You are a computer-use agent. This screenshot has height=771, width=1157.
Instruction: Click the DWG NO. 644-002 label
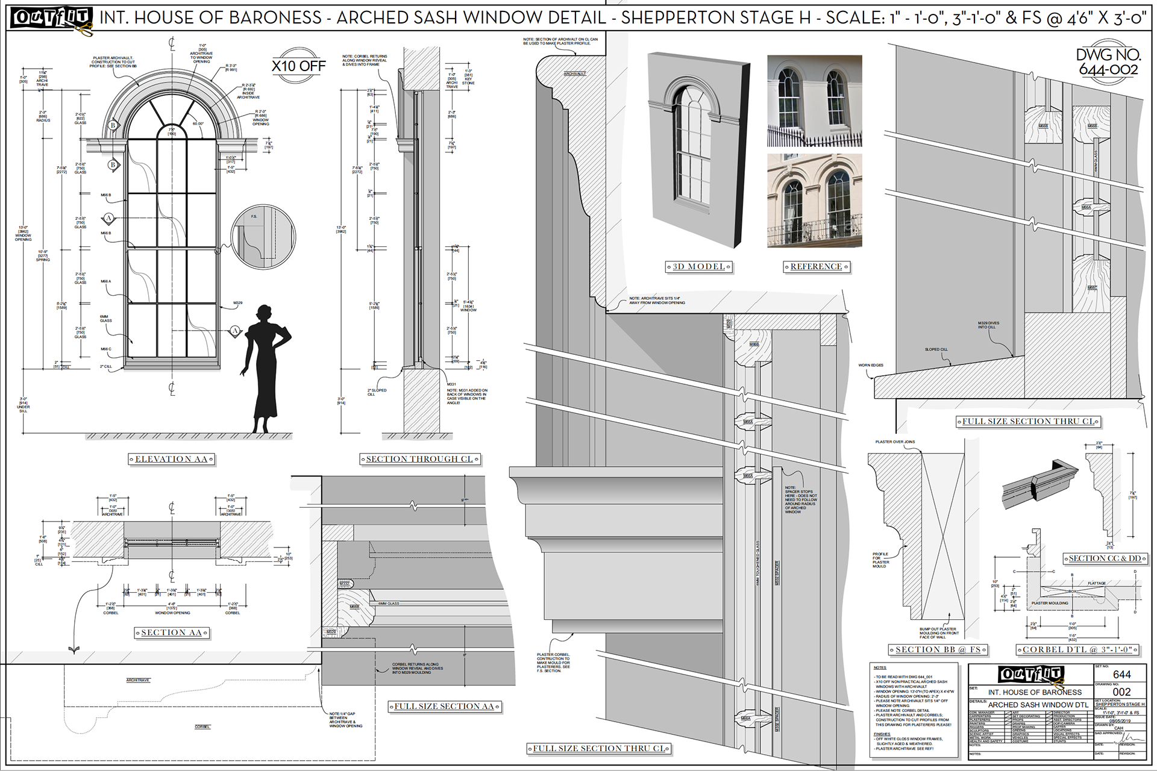(x=1108, y=62)
